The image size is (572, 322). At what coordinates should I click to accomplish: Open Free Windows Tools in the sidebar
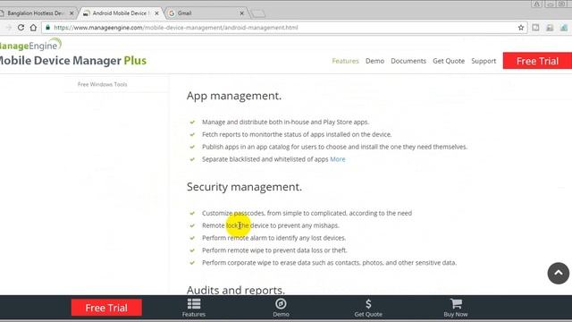tap(103, 84)
